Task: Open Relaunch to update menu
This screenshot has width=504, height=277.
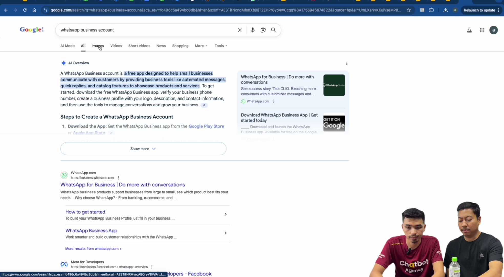Action: (481, 10)
